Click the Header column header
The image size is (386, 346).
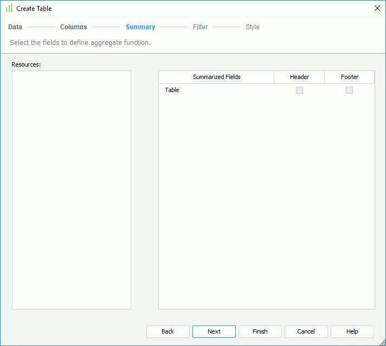(299, 77)
